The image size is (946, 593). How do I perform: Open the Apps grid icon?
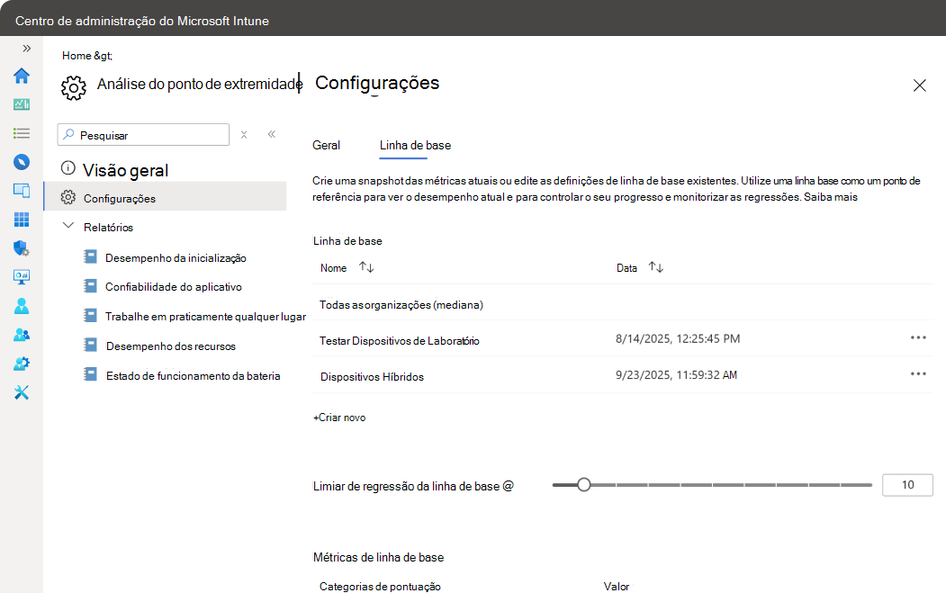[21, 220]
